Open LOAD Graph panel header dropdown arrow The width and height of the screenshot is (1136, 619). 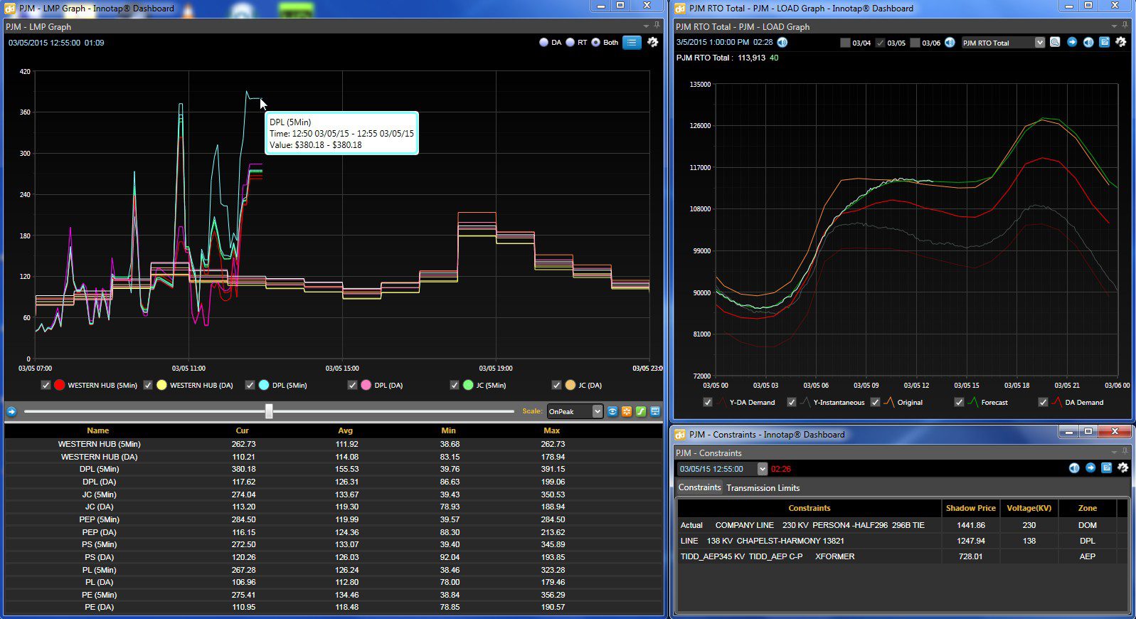[x=1115, y=26]
